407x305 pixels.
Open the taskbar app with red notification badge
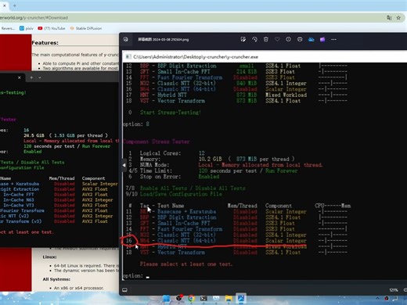coord(179,298)
